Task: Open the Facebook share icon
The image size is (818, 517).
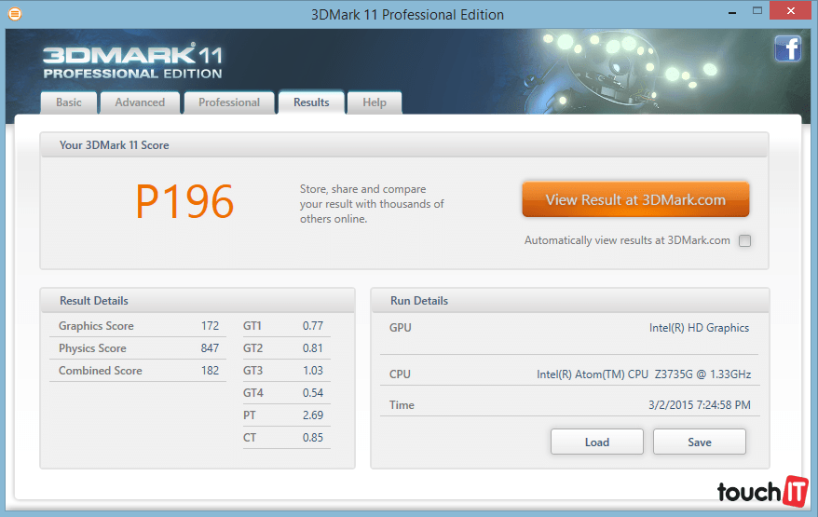Action: click(787, 48)
